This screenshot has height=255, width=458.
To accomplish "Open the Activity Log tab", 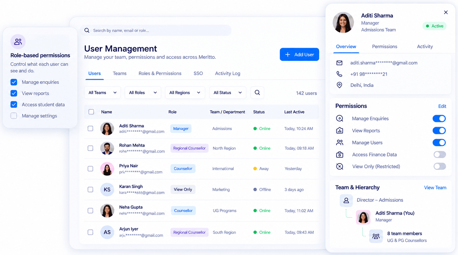I will point(228,73).
